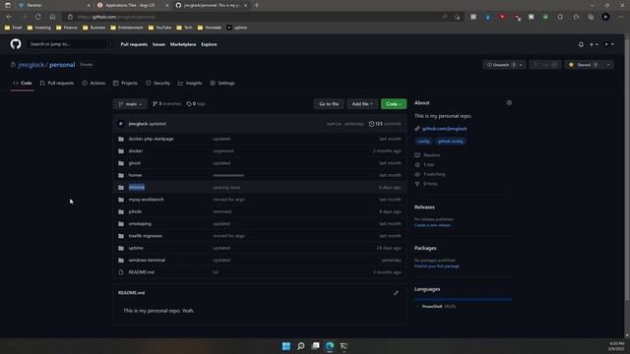Viewport: 630px width, 354px height.
Task: Click the About section gear icon
Action: coord(509,102)
